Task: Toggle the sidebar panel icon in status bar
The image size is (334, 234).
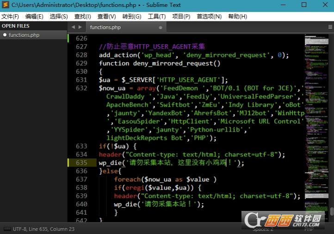Action: pos(7,229)
